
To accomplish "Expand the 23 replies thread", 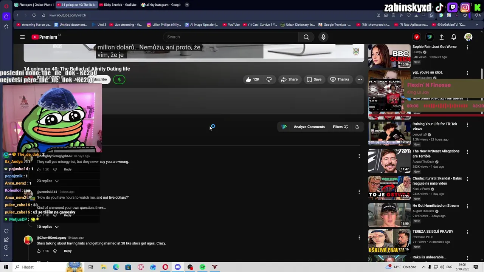I will pyautogui.click(x=48, y=181).
